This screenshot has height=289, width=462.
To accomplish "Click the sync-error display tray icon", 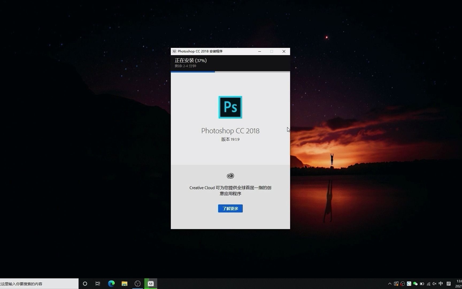I will (396, 284).
